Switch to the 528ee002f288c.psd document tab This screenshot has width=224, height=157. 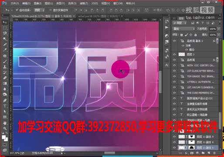(42, 16)
